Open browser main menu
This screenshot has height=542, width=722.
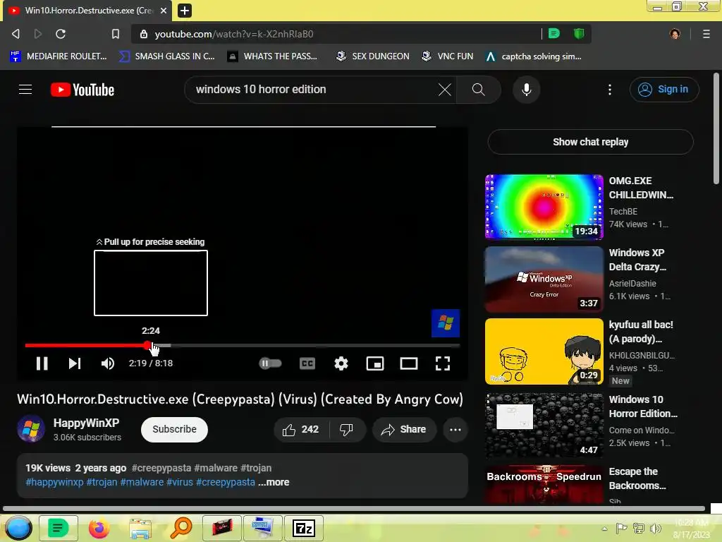point(706,34)
